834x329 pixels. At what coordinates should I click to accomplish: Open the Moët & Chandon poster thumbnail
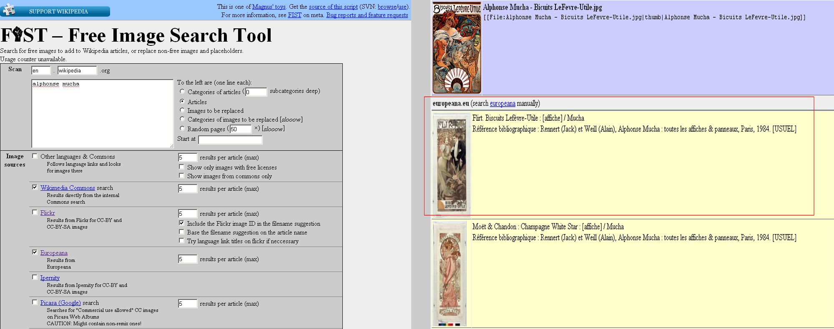(x=450, y=274)
